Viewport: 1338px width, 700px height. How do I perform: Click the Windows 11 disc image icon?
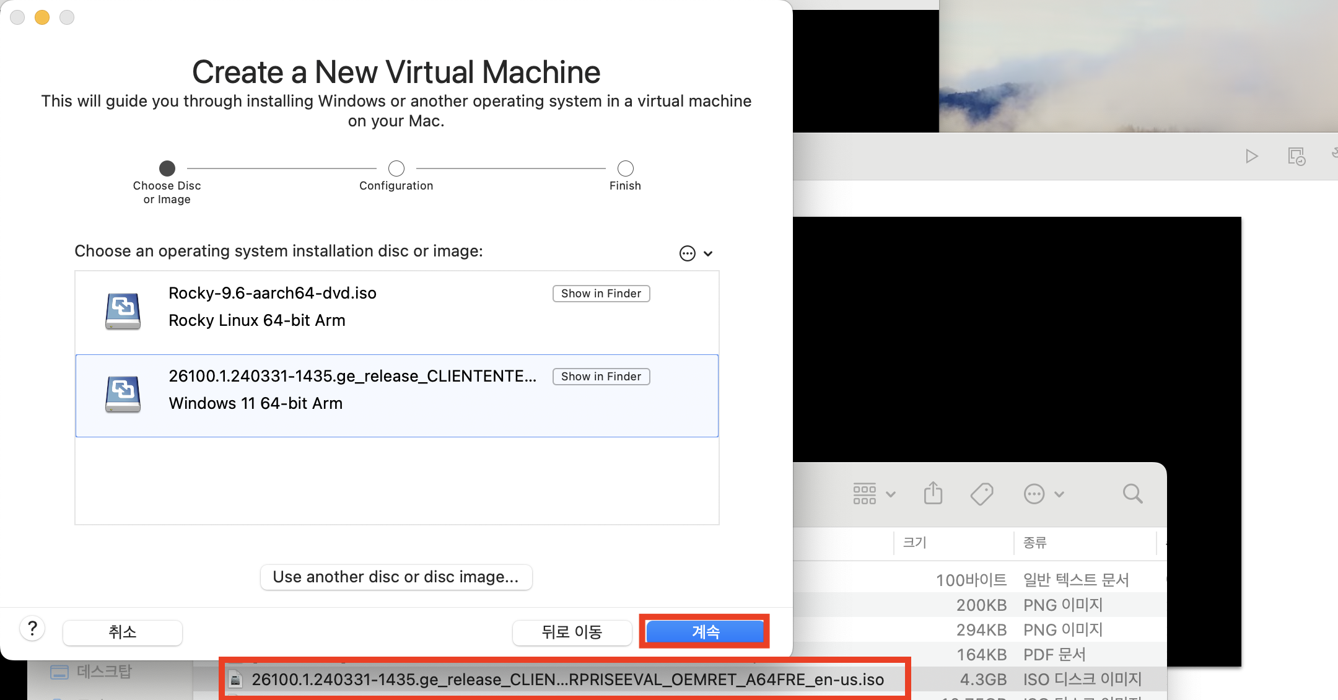[x=123, y=394]
